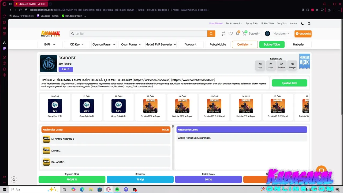Open Yardım top link
The height and width of the screenshot is (193, 343).
(x=293, y=23)
